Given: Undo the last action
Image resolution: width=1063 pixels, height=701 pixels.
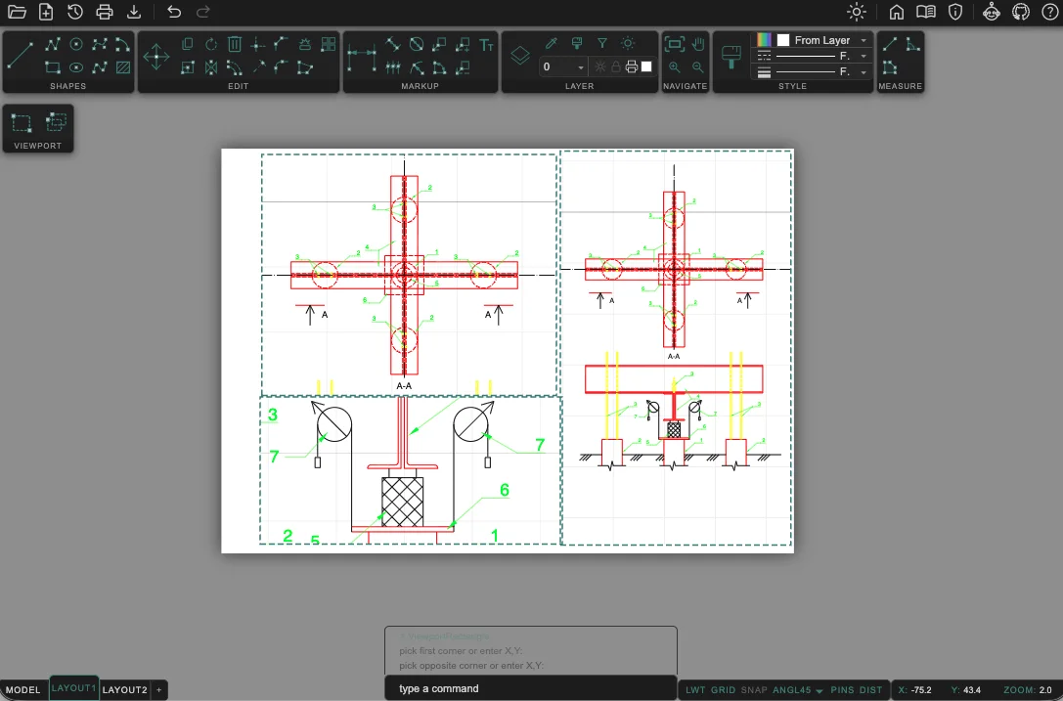Looking at the screenshot, I should tap(174, 12).
